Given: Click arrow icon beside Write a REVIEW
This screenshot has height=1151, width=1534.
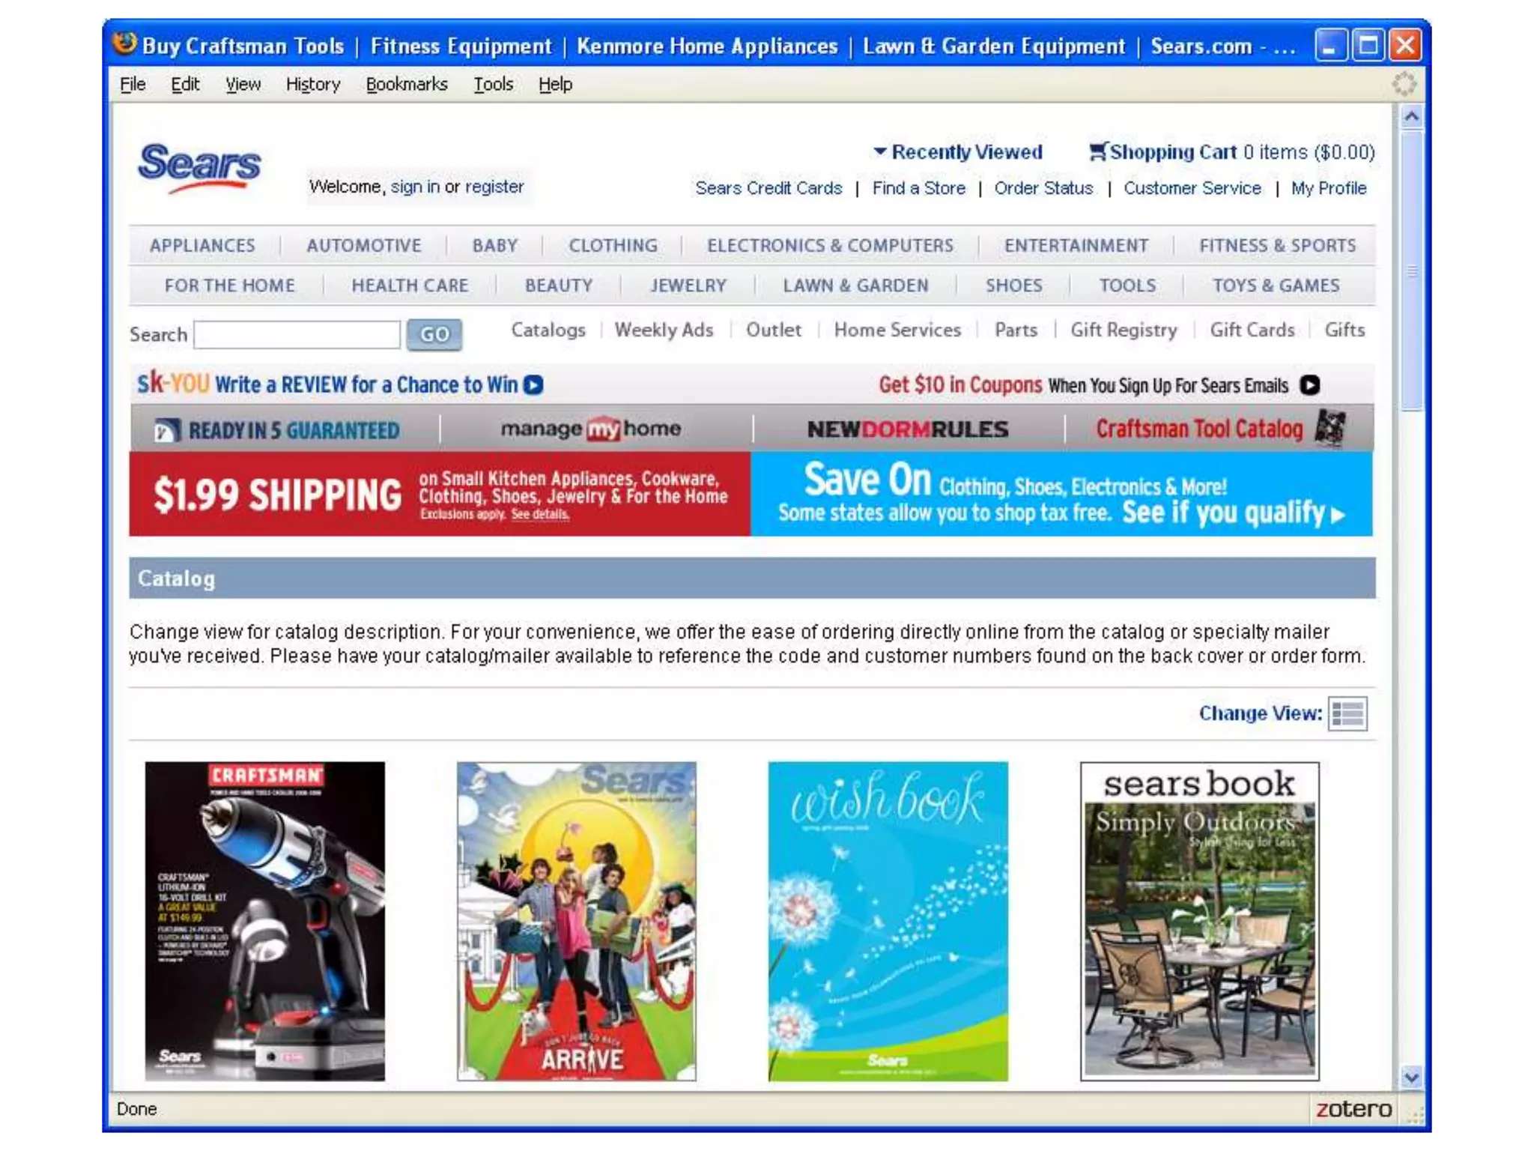Looking at the screenshot, I should tap(533, 385).
